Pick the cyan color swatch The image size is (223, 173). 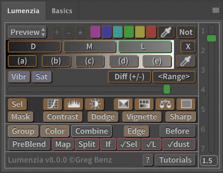(118, 32)
